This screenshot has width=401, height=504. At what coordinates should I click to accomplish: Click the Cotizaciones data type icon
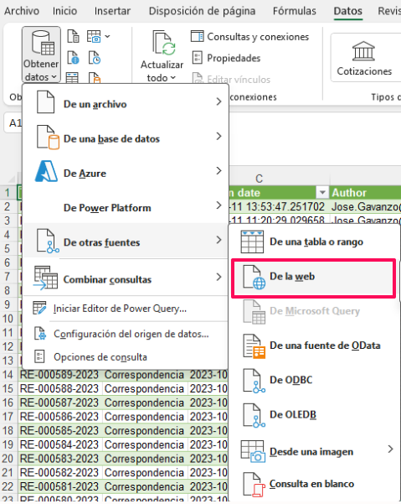click(x=363, y=51)
